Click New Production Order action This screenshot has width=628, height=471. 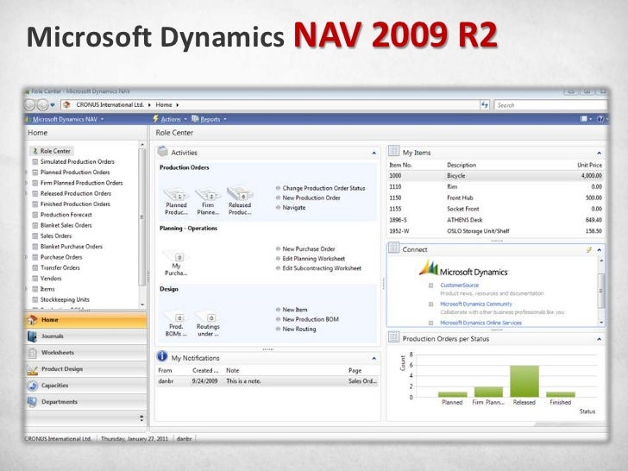311,198
